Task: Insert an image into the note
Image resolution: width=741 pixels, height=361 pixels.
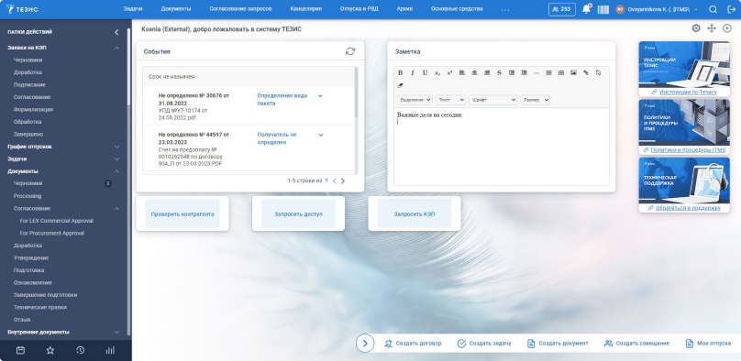Action: click(573, 72)
